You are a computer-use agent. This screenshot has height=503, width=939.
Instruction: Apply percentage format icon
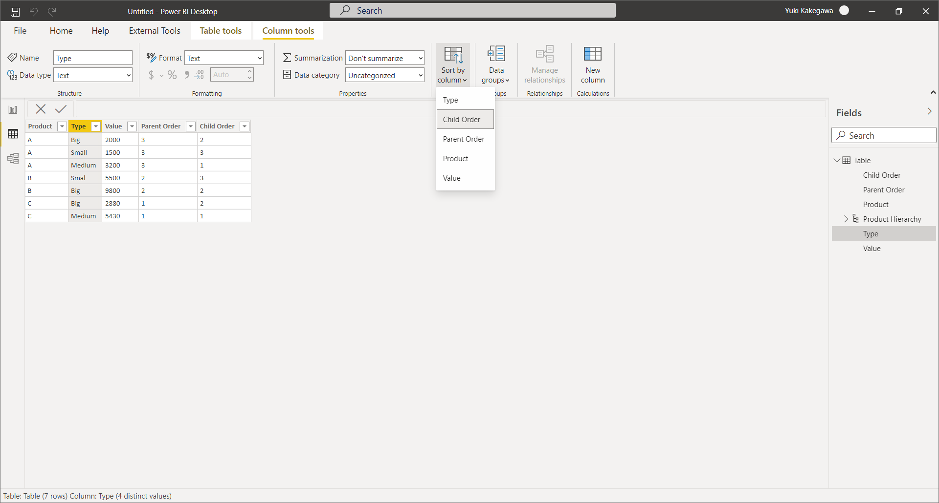(x=172, y=75)
